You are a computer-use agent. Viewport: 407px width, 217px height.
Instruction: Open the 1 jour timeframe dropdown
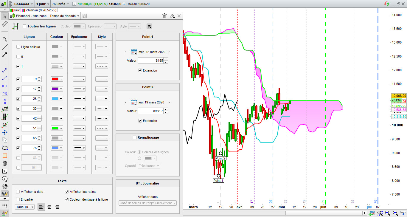pyautogui.click(x=43, y=4)
